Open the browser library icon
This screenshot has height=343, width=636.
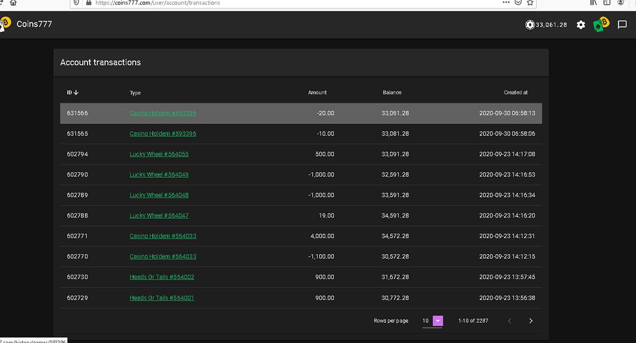pyautogui.click(x=594, y=3)
